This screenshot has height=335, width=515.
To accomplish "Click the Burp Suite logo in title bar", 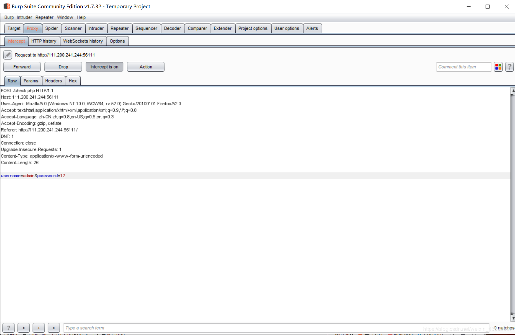I will tap(7, 6).
